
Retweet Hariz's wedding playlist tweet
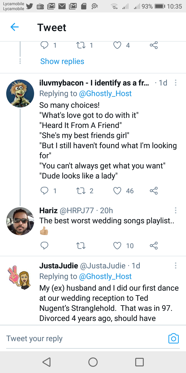pyautogui.click(x=81, y=246)
